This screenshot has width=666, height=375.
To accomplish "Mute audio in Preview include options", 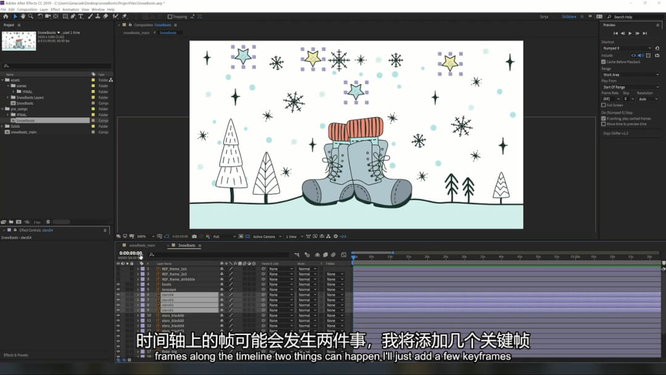I will pyautogui.click(x=641, y=56).
